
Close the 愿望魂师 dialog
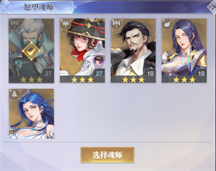(x=212, y=7)
